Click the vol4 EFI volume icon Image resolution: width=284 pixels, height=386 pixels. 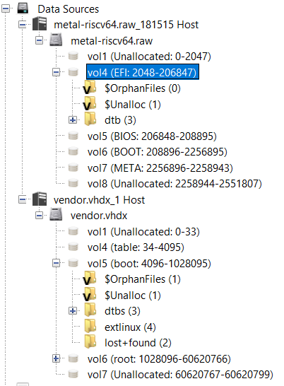coord(73,72)
